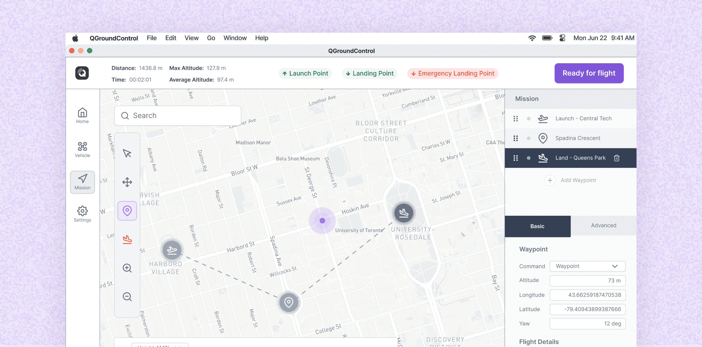Click the Flight Details heading

point(539,342)
